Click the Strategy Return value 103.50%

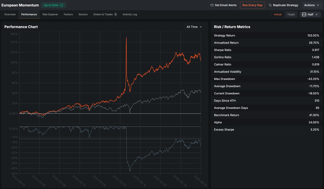313,36
